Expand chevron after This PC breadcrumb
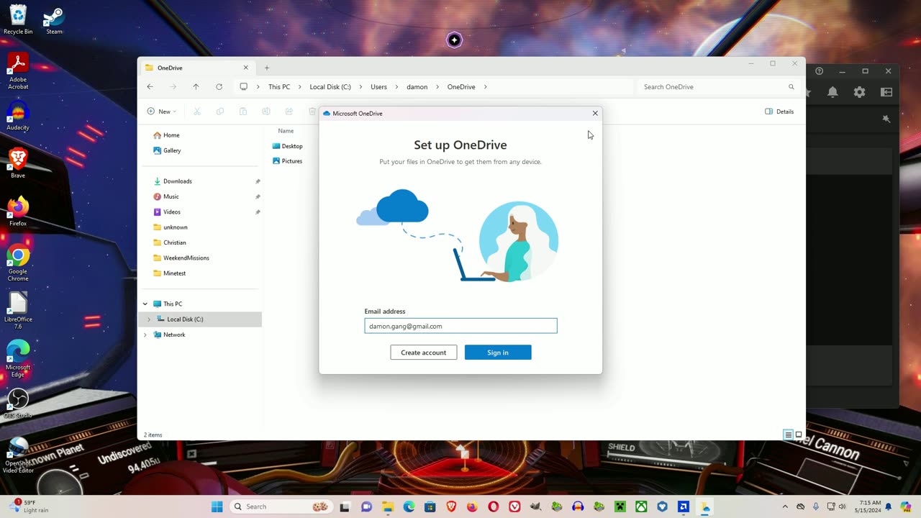The width and height of the screenshot is (921, 518). (x=299, y=87)
